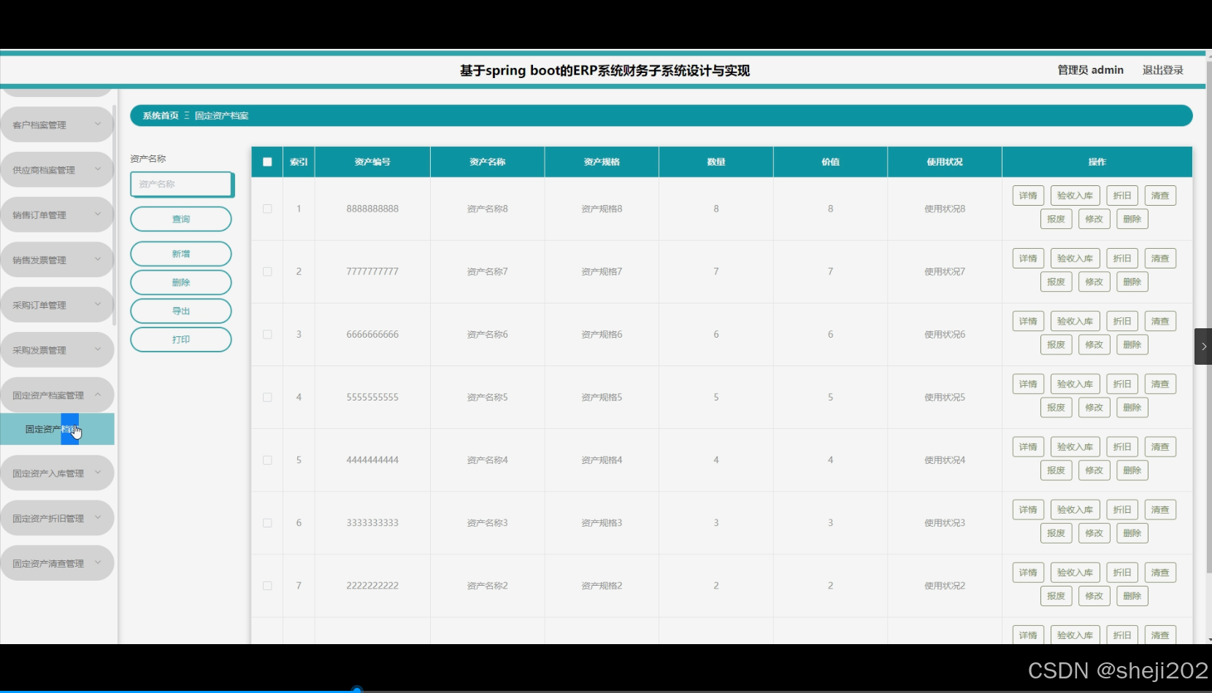Click 新增 to add an asset
1212x693 pixels.
pos(181,254)
